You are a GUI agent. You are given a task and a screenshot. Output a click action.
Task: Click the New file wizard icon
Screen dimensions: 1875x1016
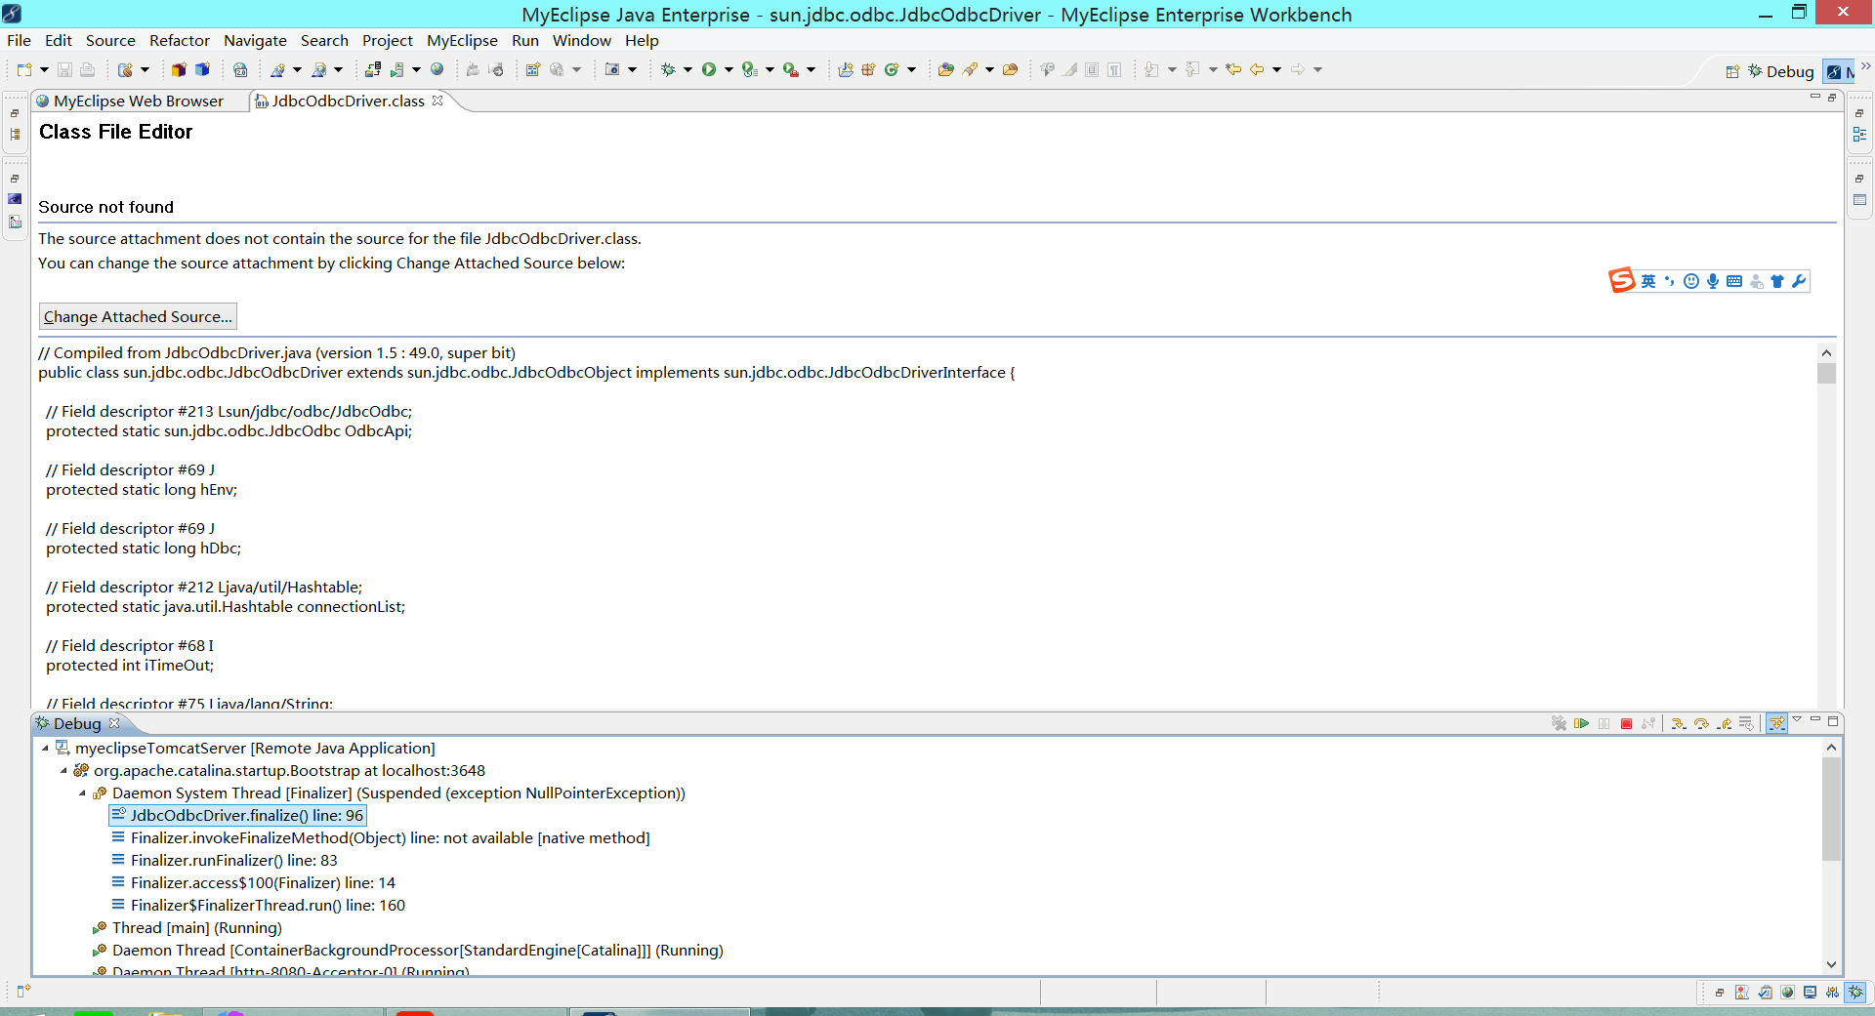click(24, 69)
